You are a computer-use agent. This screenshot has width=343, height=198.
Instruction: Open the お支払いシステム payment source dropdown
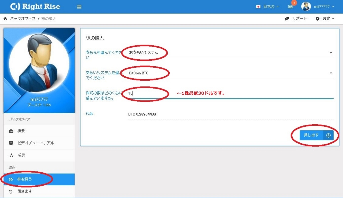(230, 53)
